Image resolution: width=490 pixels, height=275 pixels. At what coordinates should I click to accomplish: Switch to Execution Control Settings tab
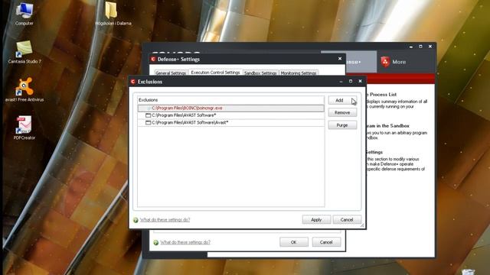pyautogui.click(x=215, y=73)
